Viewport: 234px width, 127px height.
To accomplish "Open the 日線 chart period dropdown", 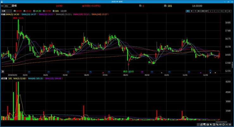I will pyautogui.click(x=6, y=11).
